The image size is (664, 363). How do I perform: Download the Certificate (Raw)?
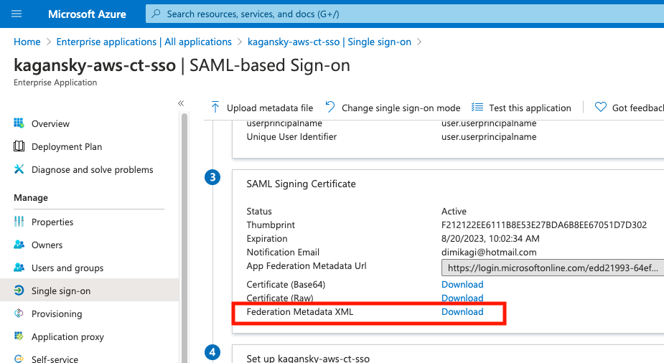462,298
